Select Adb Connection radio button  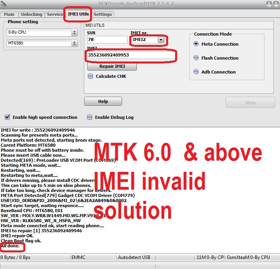tap(196, 72)
